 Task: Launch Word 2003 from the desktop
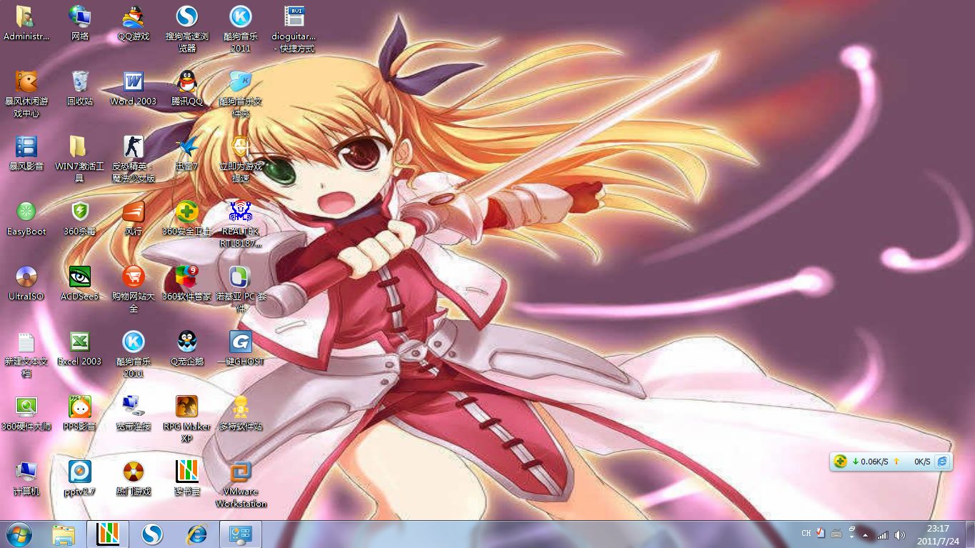coord(134,88)
